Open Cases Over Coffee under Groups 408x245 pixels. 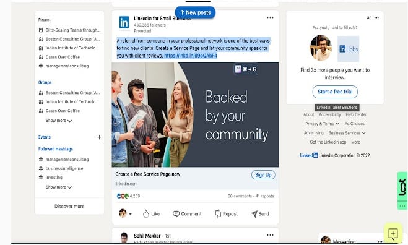click(59, 111)
